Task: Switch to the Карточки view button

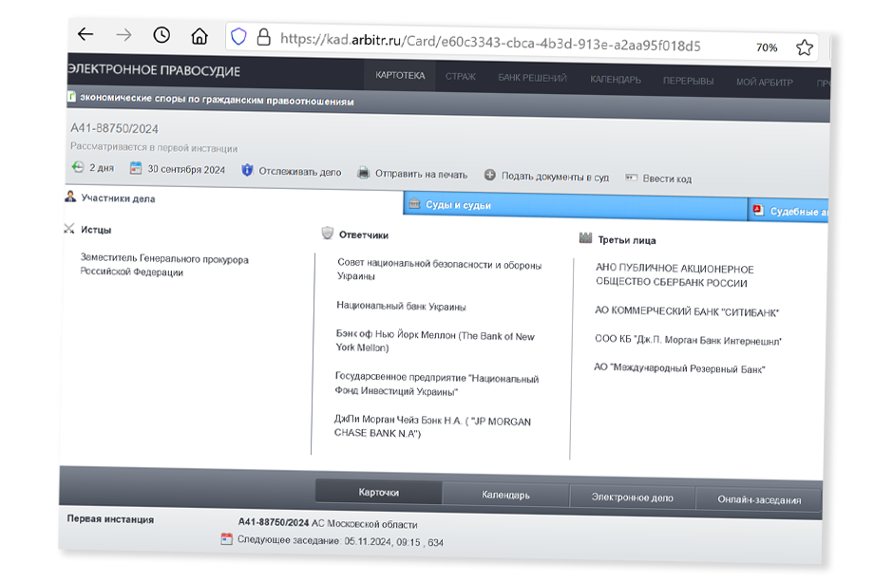Action: coord(378,493)
